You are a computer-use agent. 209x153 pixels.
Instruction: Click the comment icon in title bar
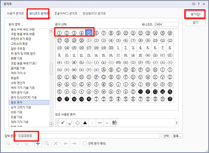pos(194,4)
